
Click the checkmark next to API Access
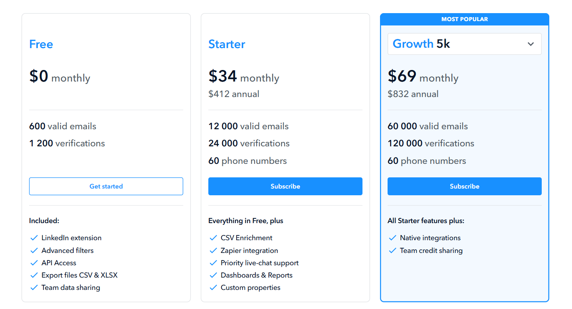pos(34,263)
